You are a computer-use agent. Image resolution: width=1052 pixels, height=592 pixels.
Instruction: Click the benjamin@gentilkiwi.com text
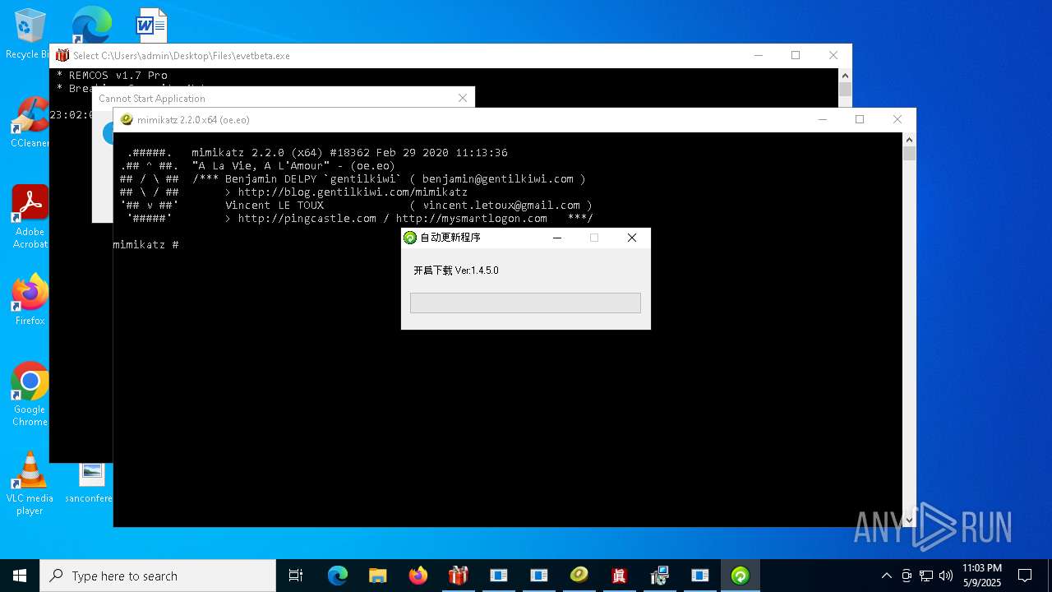498,178
